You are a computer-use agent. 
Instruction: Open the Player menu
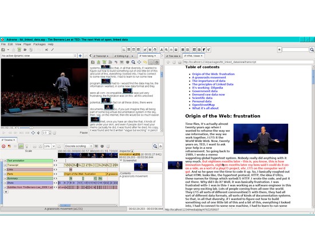click(27, 44)
